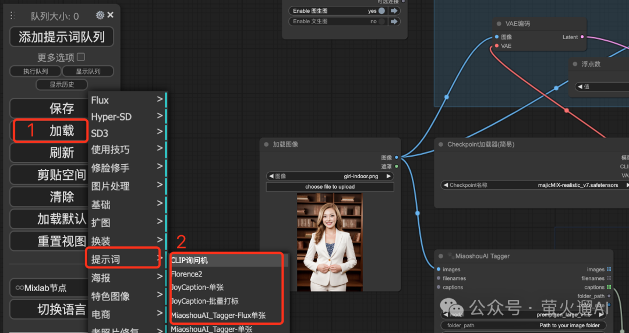Image resolution: width=629 pixels, height=333 pixels.
Task: Click 添加提示词队列 button
Action: pos(62,37)
